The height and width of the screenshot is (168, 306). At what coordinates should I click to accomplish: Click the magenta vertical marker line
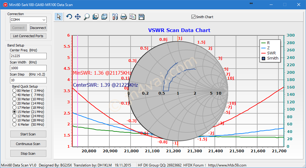tap(78, 91)
